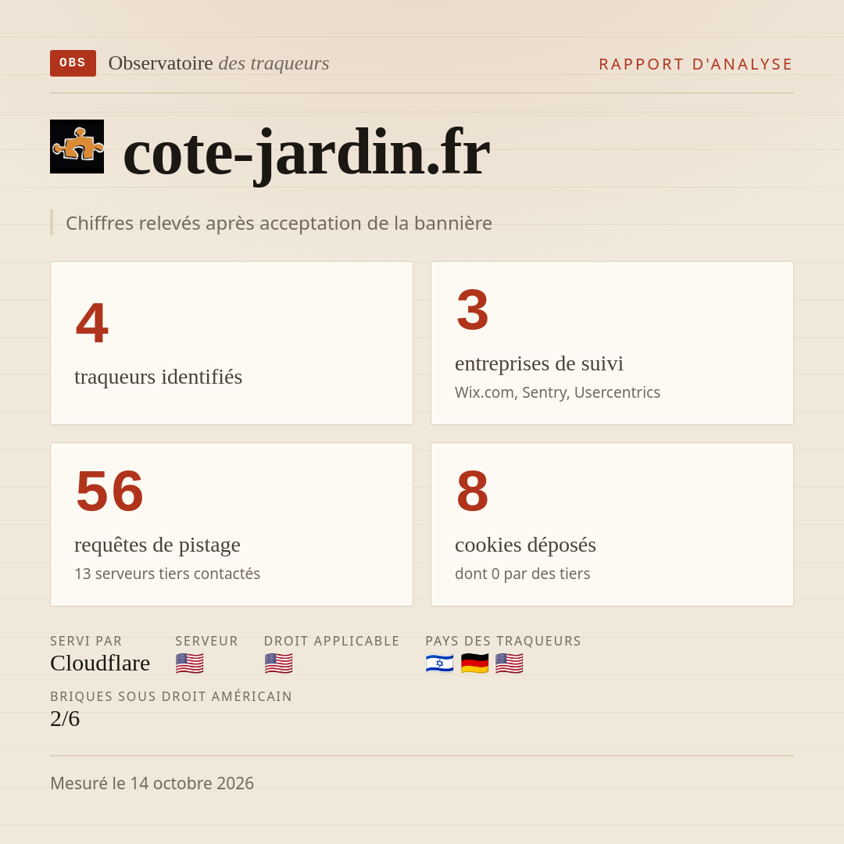Click "Mesuré le 14 octobre 2026" date
Screen dimensions: 844x844
tap(152, 783)
